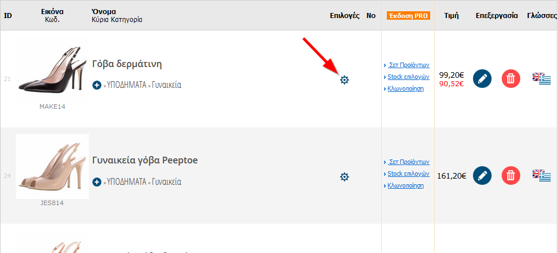Edit the Γόβα δερμάτινη product with pencil icon
Screen dimensions: 558x253
(482, 78)
